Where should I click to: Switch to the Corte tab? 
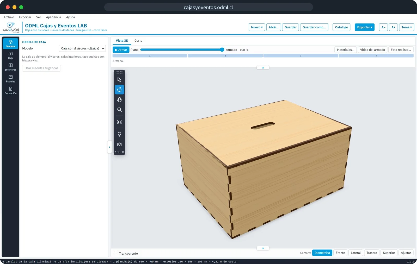point(138,41)
